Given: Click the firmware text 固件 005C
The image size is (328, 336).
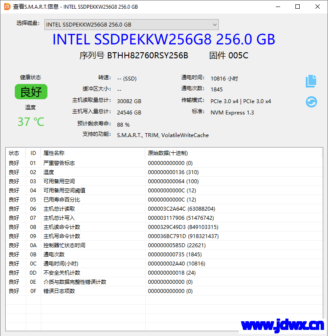Looking at the screenshot, I should (x=228, y=56).
